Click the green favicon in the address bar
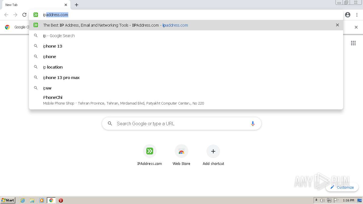 pyautogui.click(x=36, y=15)
